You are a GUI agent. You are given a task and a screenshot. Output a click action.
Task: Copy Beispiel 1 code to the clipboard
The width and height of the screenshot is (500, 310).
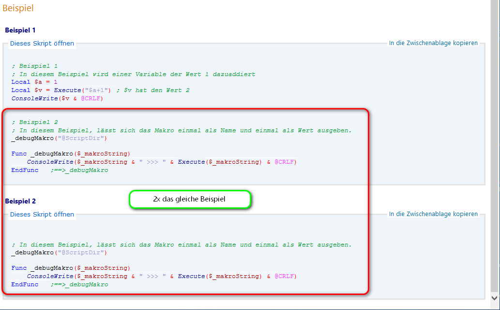(433, 43)
